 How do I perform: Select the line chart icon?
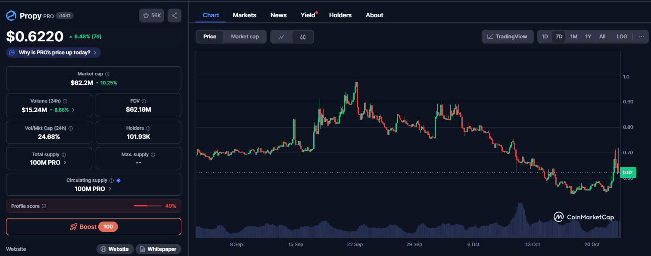pos(281,37)
